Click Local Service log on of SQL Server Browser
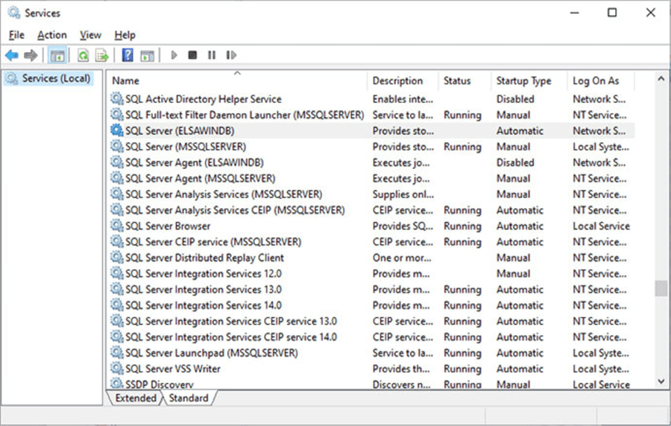The width and height of the screenshot is (671, 426). point(601,226)
